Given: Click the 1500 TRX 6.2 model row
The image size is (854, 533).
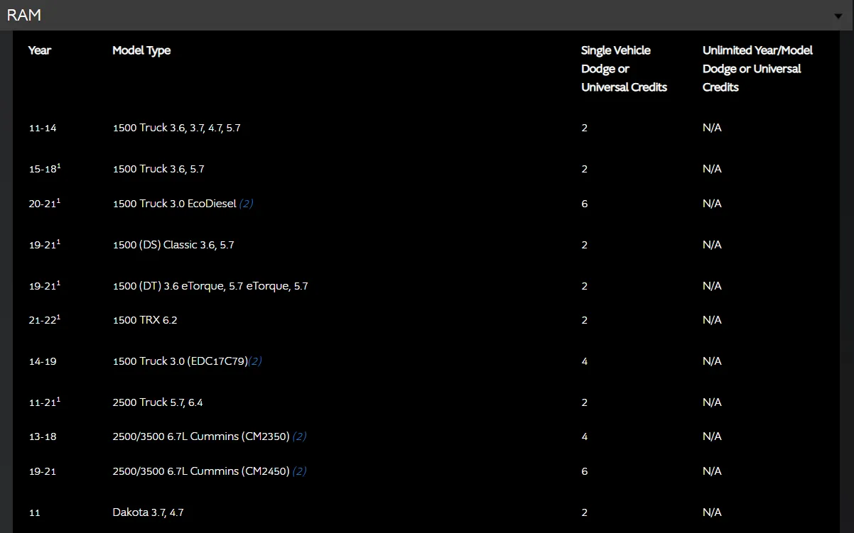Looking at the screenshot, I should [x=145, y=320].
